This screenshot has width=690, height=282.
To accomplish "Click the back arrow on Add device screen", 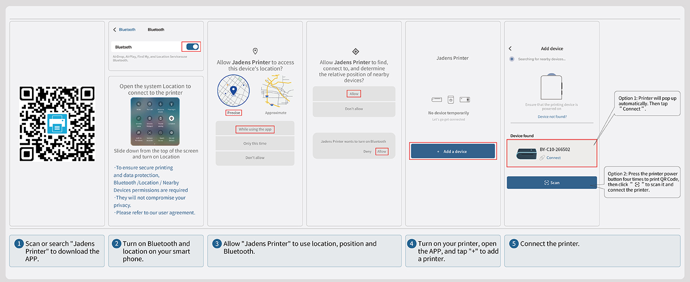I will (510, 48).
